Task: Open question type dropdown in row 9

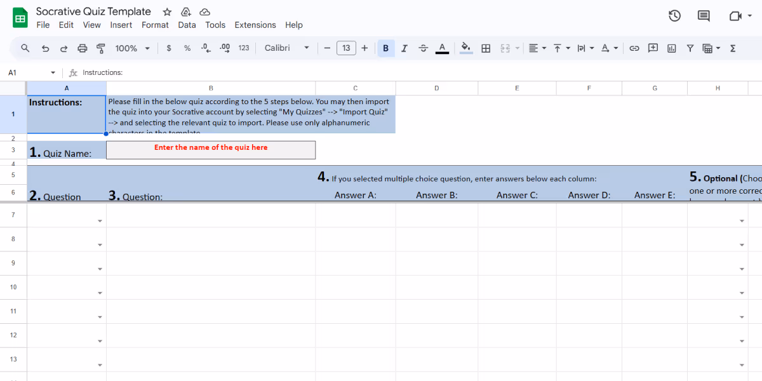Action: 100,269
